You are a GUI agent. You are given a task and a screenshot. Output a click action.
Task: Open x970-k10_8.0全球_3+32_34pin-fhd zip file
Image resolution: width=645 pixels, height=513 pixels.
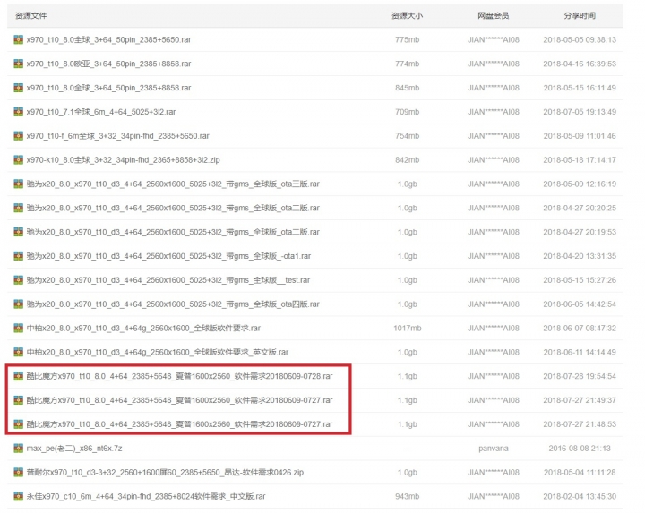(123, 160)
